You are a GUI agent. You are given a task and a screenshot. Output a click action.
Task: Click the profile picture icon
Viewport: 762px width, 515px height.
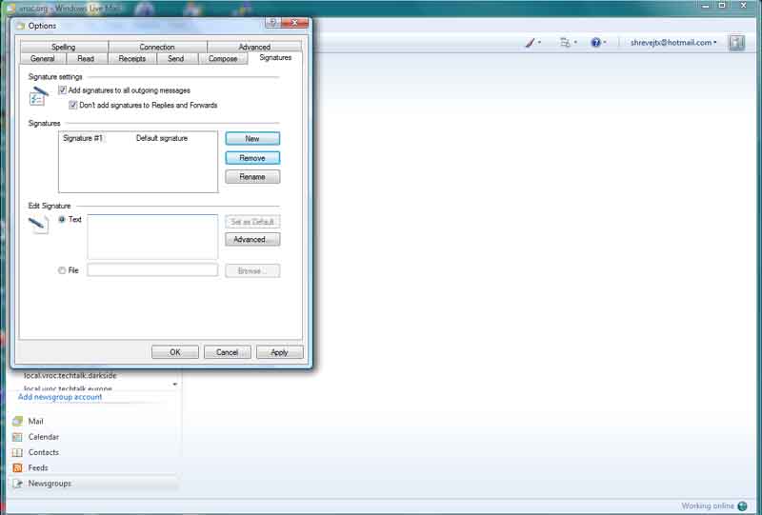point(736,43)
